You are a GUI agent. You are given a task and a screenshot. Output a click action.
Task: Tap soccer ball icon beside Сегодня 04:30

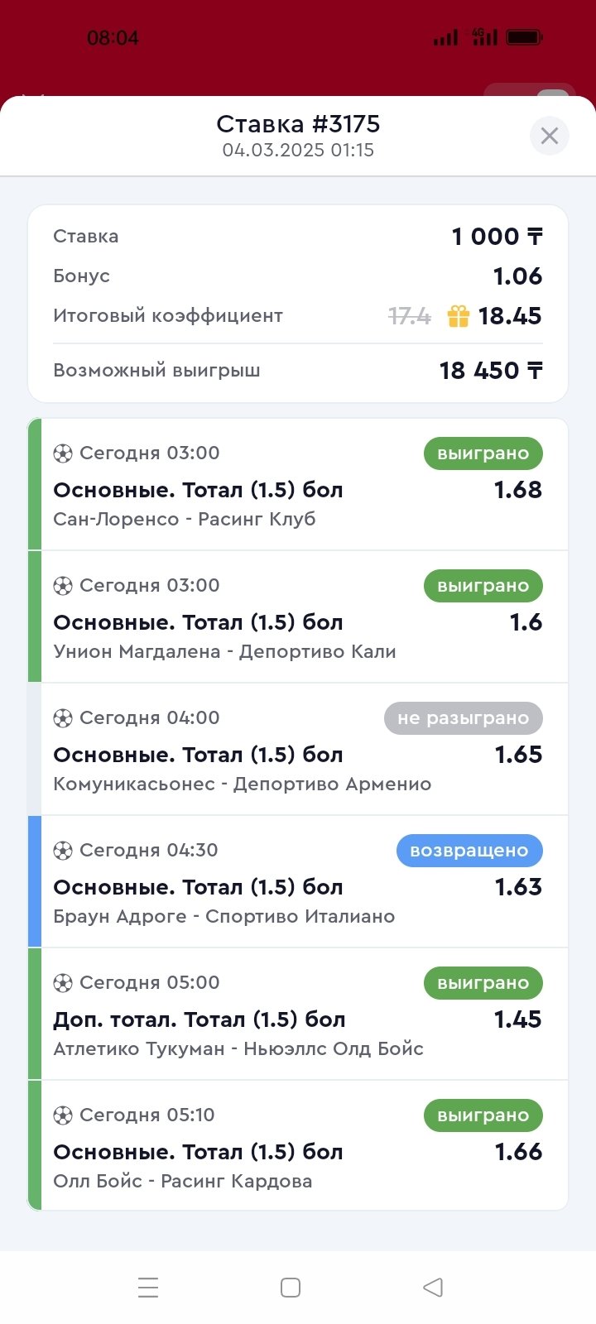(x=63, y=851)
